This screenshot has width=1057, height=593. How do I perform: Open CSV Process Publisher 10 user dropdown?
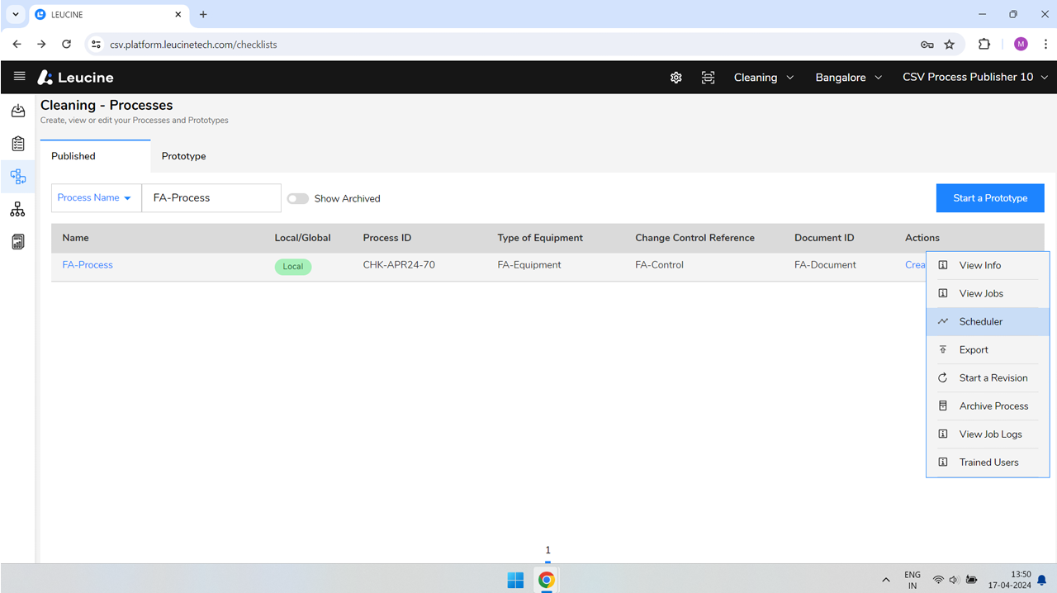(975, 77)
